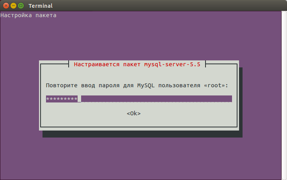Screen dimensions: 287x180
Task: Click the Terminal title in the title bar
Action: point(41,6)
